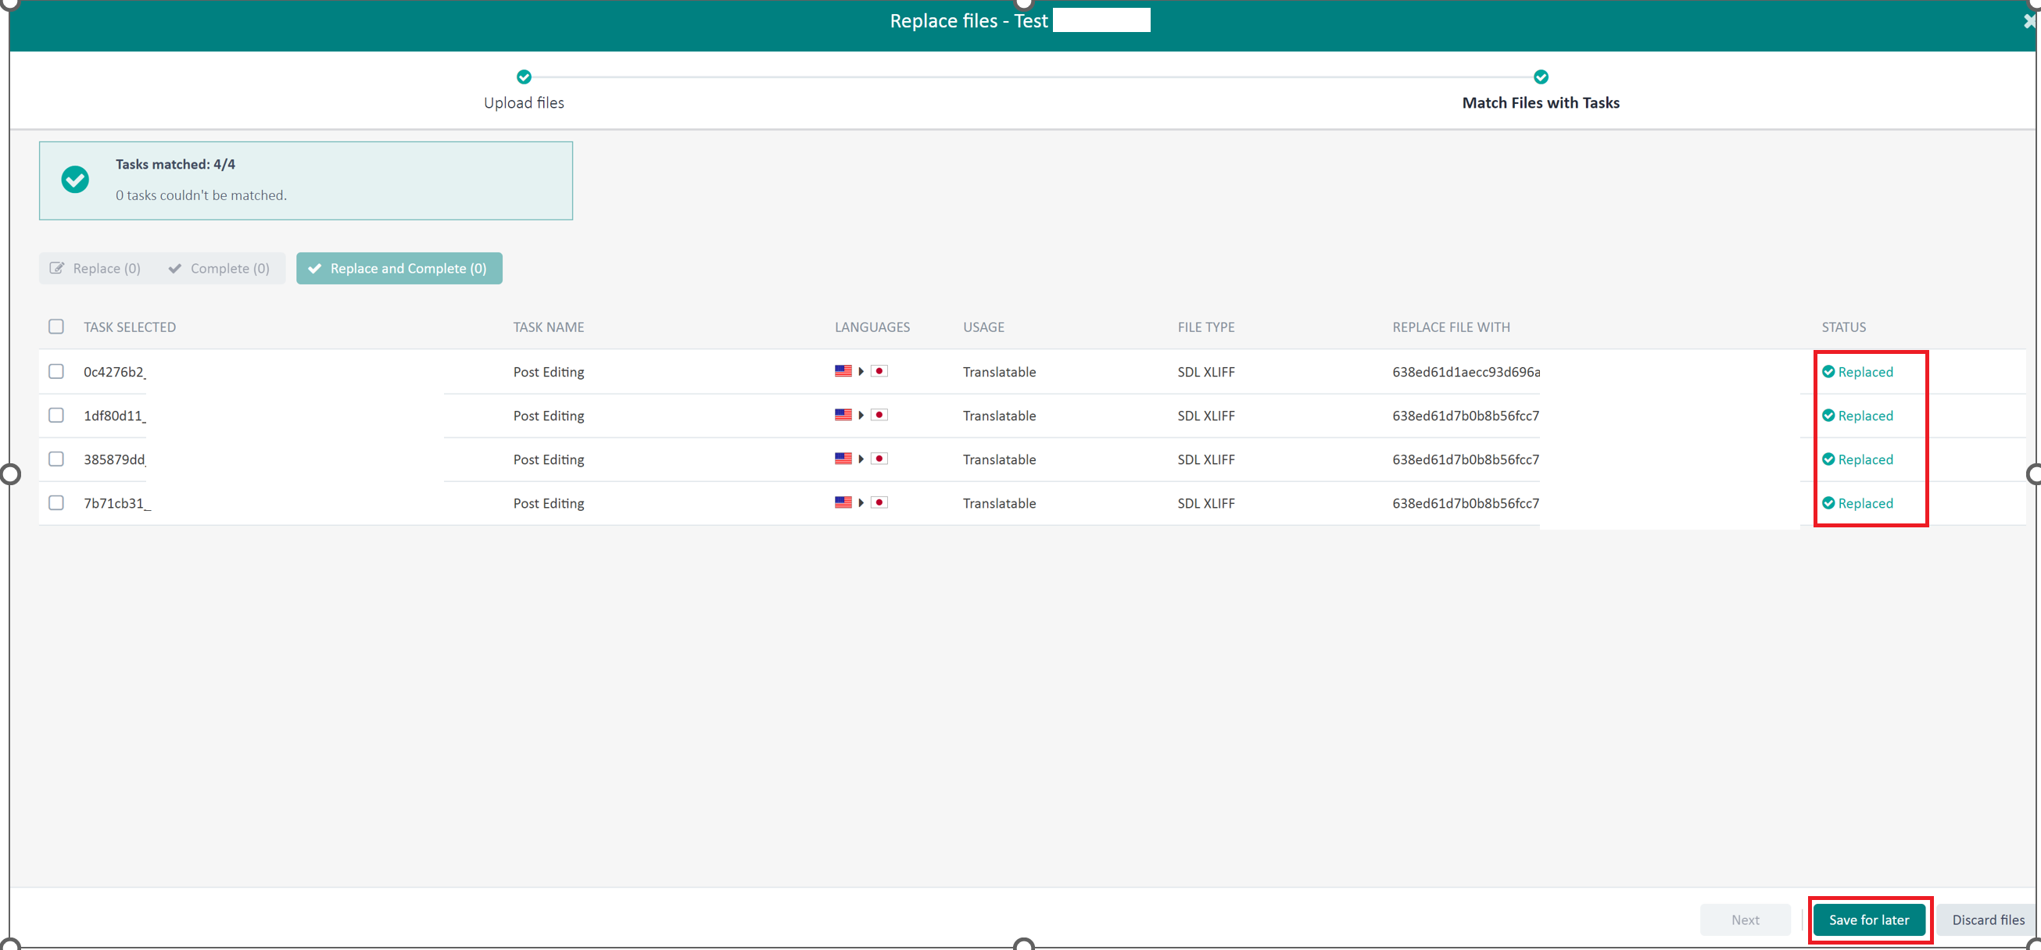Open the Match Files with Tasks step
This screenshot has width=2041, height=950.
pyautogui.click(x=1540, y=103)
